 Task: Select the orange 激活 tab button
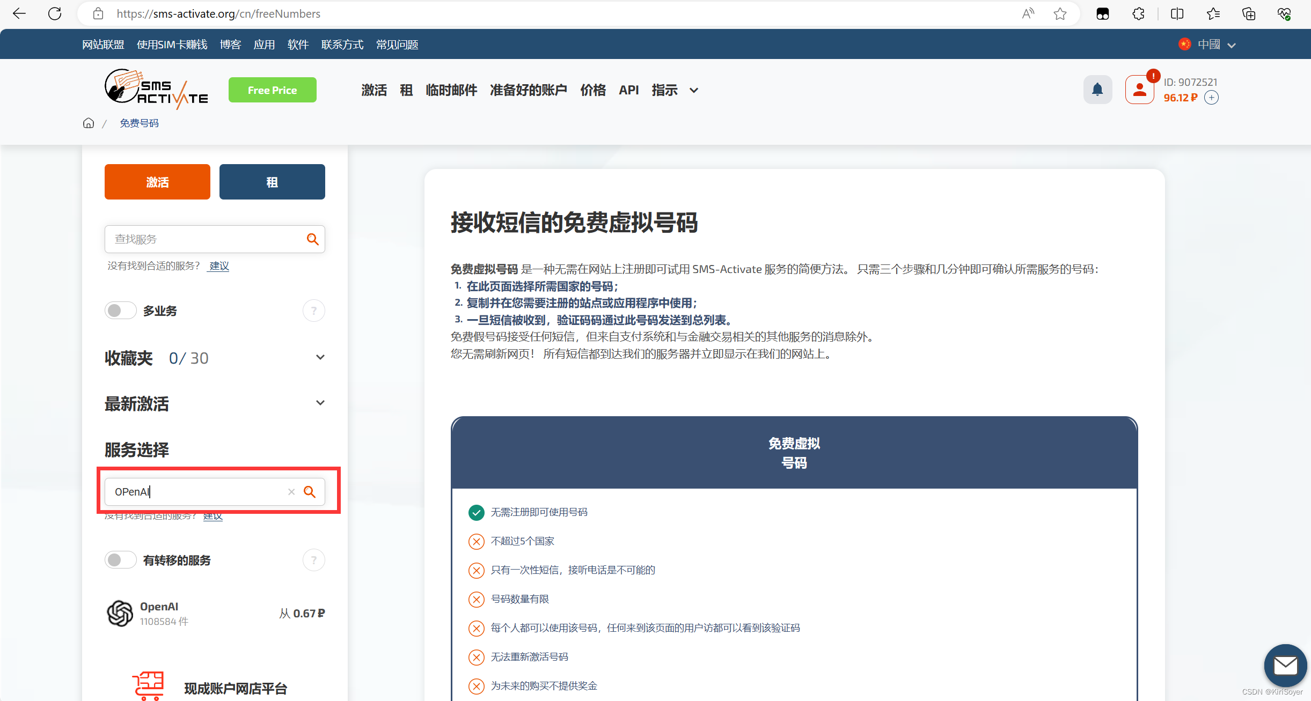pos(157,182)
